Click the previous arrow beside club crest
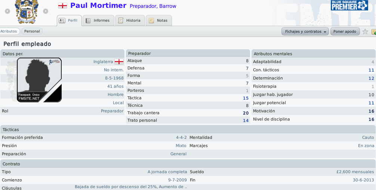The image size is (376, 190). click(x=7, y=11)
